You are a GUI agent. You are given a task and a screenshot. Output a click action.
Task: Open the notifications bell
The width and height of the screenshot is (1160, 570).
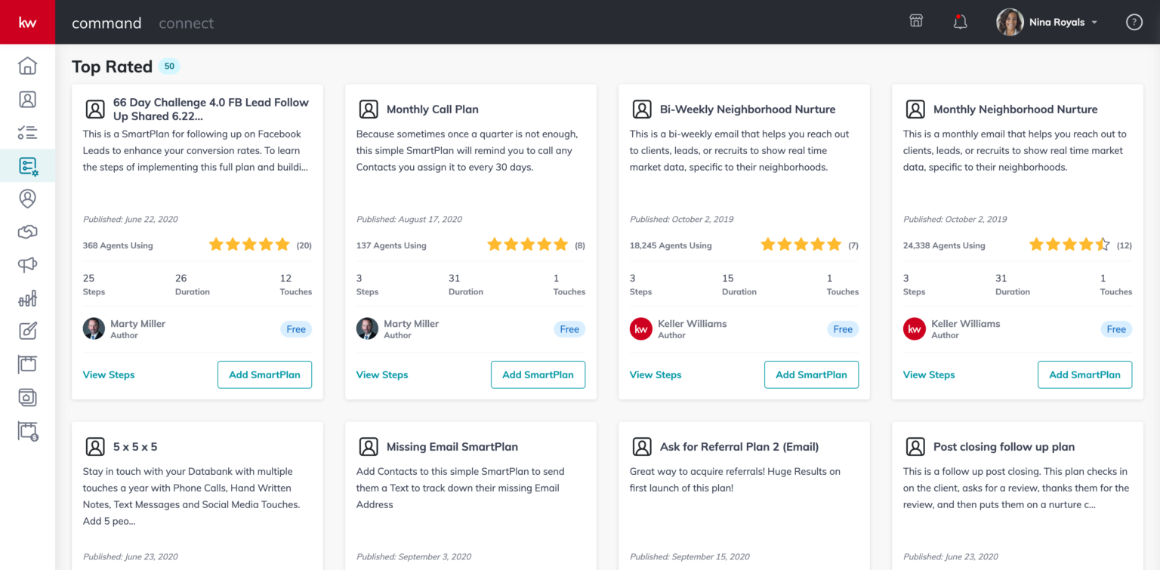tap(960, 21)
